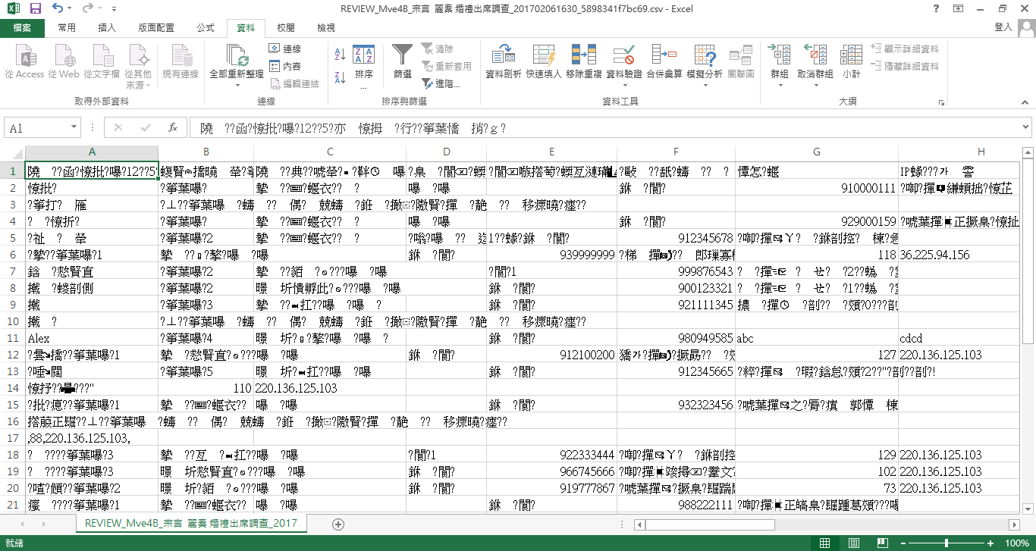Expand the Name Box dropdown arrow

74,128
